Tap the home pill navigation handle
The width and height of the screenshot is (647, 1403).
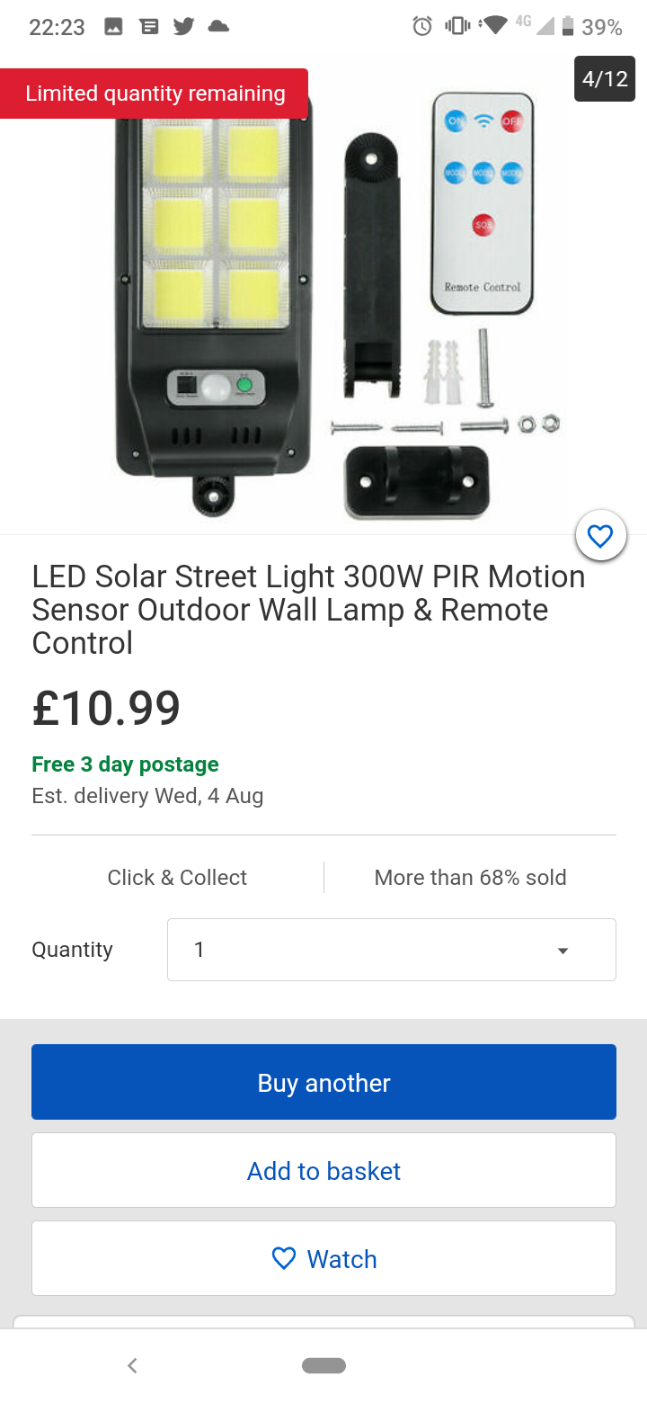323,1365
